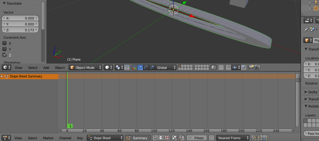This screenshot has width=319, height=141.
Task: Click the frame 1 current frame marker
Action: pos(70,126)
